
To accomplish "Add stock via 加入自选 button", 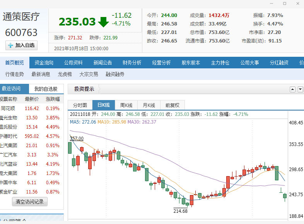I will (x=21, y=46).
